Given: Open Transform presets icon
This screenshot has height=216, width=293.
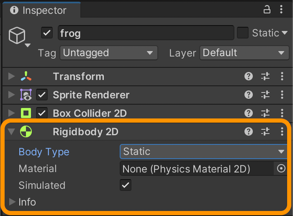Looking at the screenshot, I should (265, 76).
